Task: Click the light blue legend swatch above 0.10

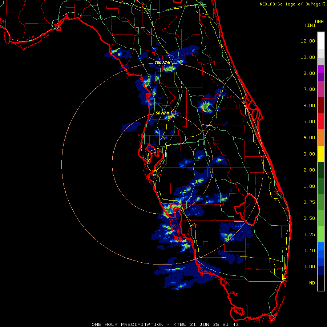Action: [321, 246]
